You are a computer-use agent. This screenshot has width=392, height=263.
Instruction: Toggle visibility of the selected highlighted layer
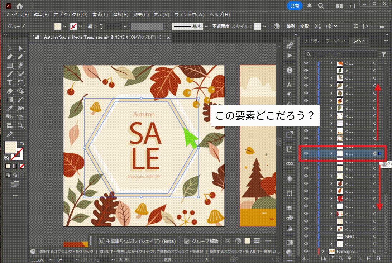tap(306, 153)
